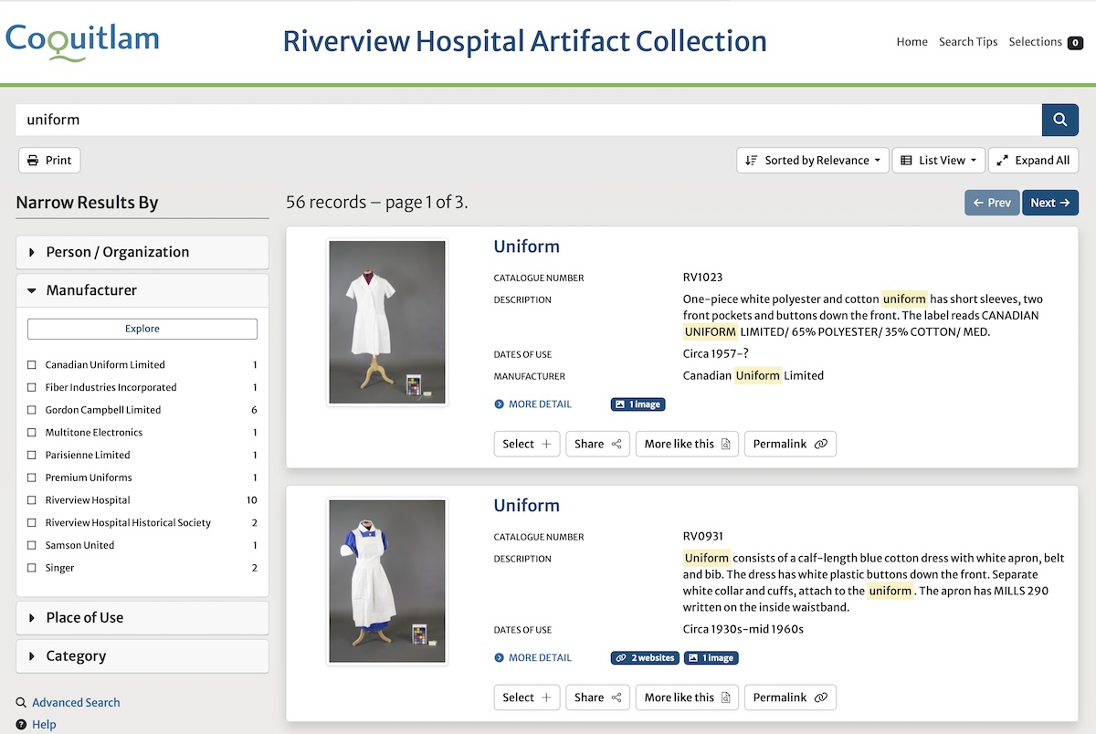Click the Next page button
This screenshot has width=1096, height=734.
click(1049, 203)
